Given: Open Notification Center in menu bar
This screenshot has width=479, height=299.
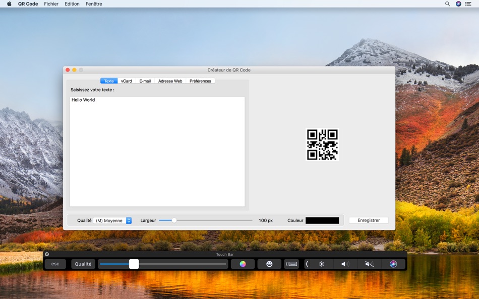Looking at the screenshot, I should click(x=468, y=4).
